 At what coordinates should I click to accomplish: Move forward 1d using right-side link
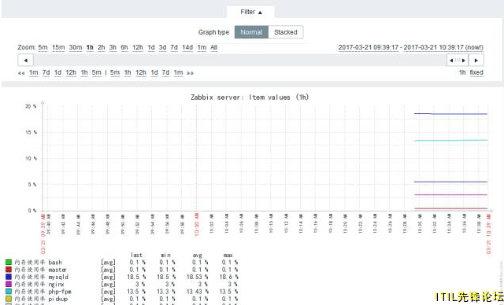(x=154, y=73)
